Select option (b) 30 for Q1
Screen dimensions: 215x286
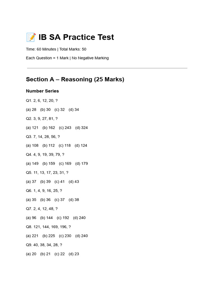tap(45, 109)
